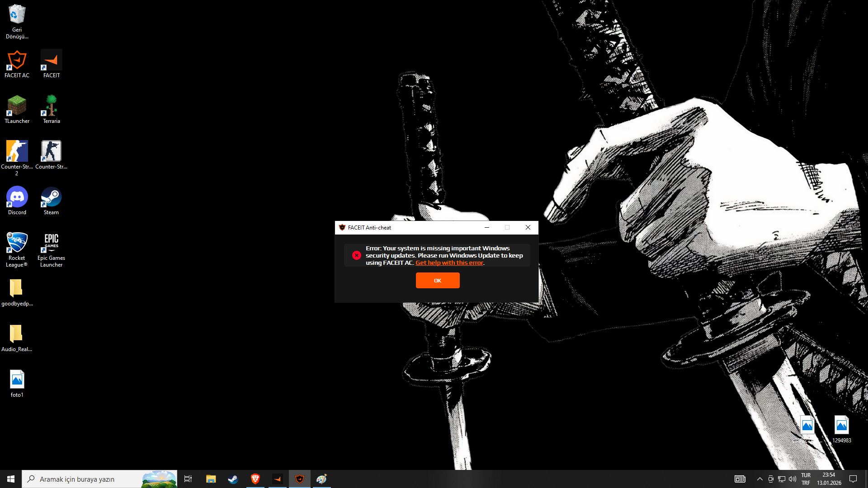Switch the TUR keyboard language indicator
This screenshot has width=868, height=488.
click(x=806, y=479)
